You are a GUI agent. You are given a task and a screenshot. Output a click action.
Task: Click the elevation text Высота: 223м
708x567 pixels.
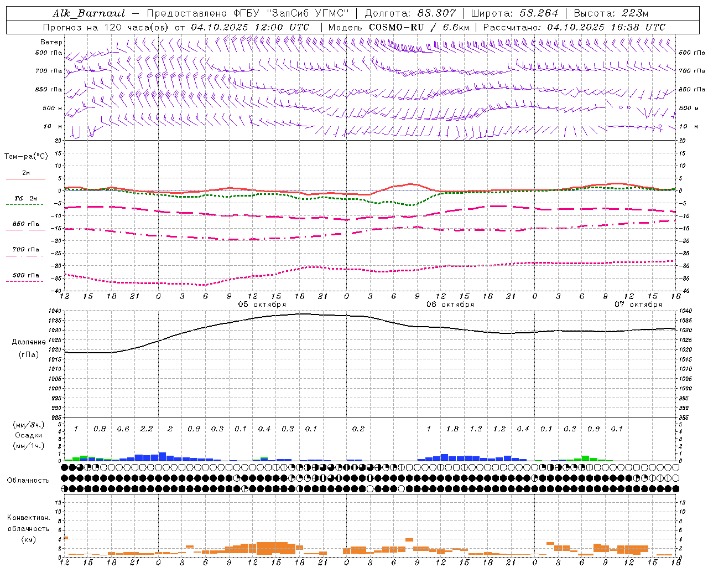[x=611, y=13]
